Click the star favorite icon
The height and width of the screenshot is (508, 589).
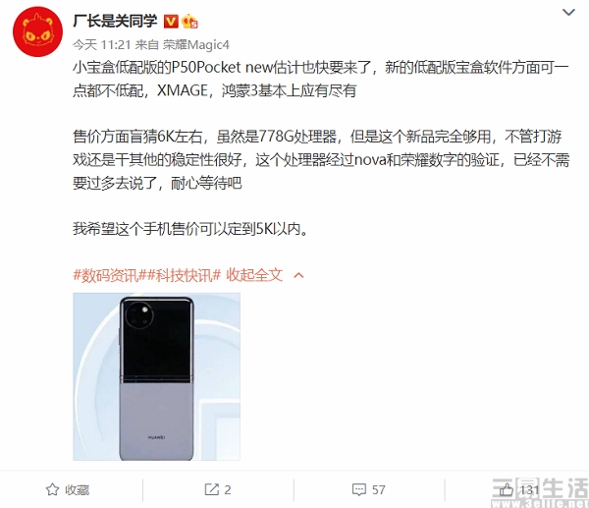pyautogui.click(x=52, y=489)
